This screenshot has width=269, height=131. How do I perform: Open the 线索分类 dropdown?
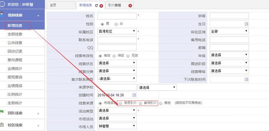point(117,71)
